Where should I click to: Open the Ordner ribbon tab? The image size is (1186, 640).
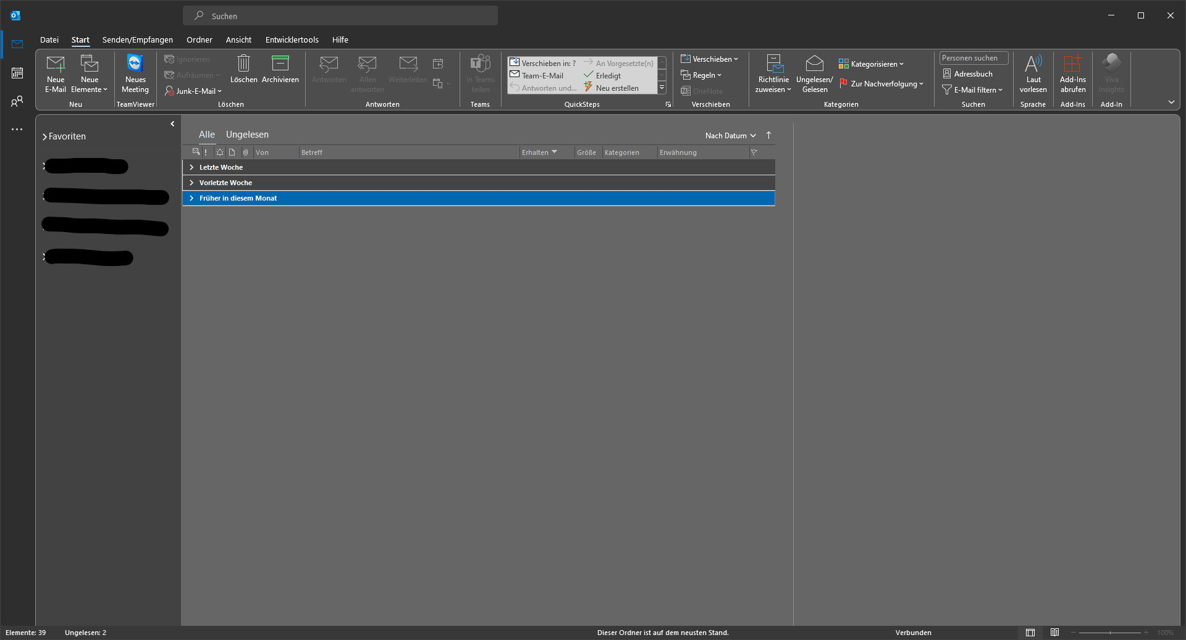200,39
